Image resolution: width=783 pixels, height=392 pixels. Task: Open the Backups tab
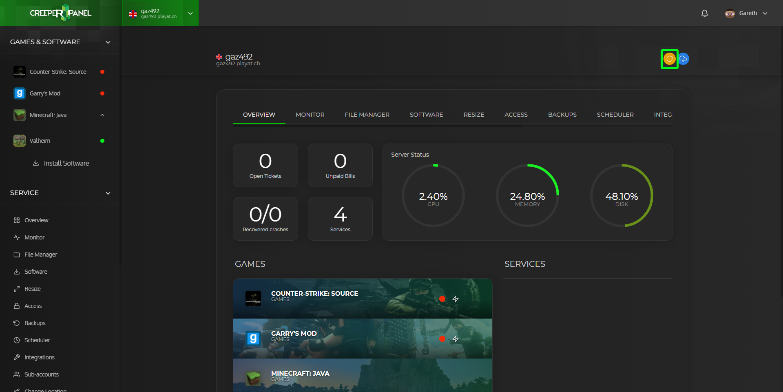pyautogui.click(x=562, y=115)
